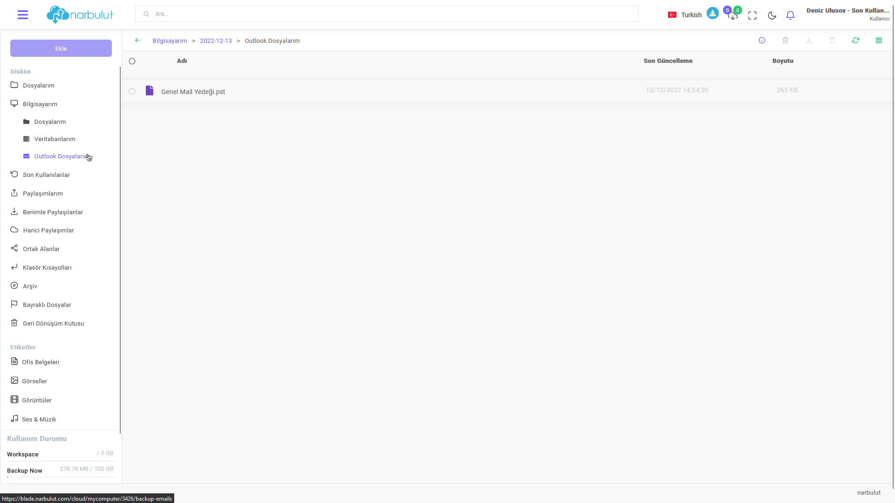895x503 pixels.
Task: Open the file info icon
Action: tap(762, 41)
